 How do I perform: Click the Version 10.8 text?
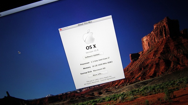point(92,51)
